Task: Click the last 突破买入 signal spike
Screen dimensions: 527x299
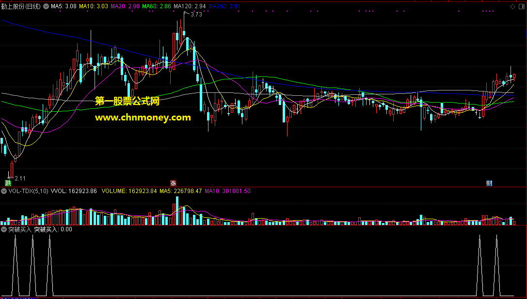Action: click(x=496, y=265)
